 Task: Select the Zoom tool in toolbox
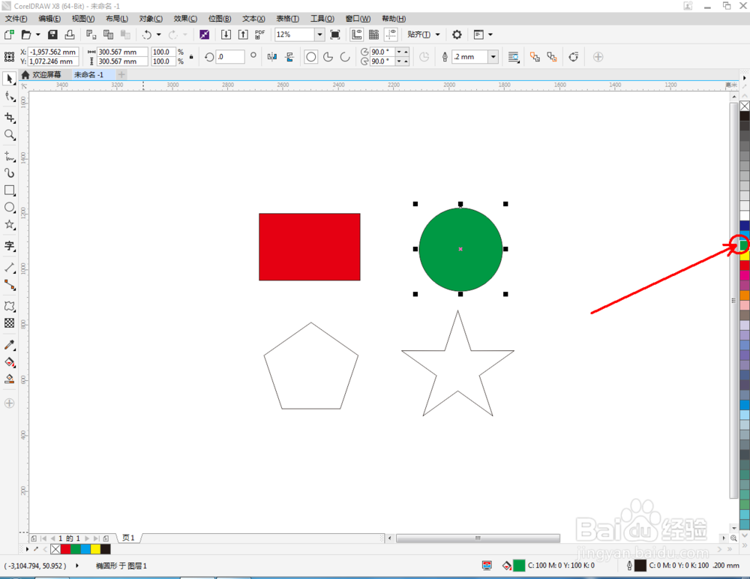point(10,135)
